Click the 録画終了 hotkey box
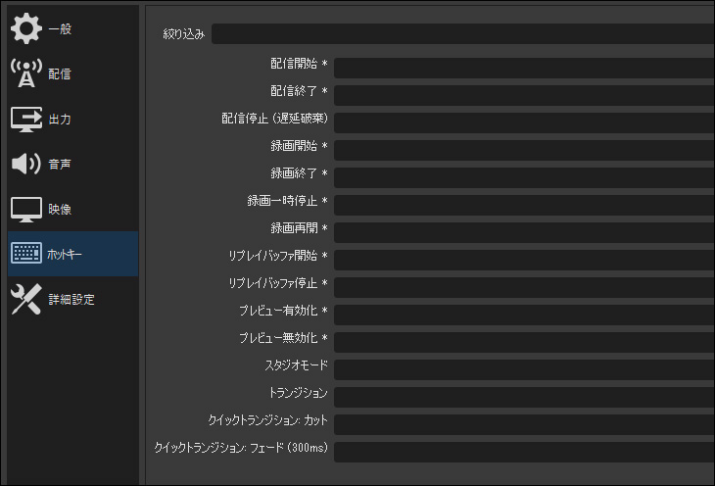The width and height of the screenshot is (715, 486). (x=523, y=177)
